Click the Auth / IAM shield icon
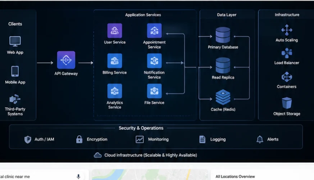314x180 pixels. point(28,140)
